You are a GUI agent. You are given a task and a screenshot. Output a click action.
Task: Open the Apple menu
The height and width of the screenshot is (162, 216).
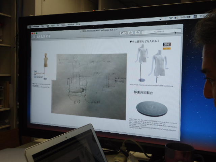30,27
